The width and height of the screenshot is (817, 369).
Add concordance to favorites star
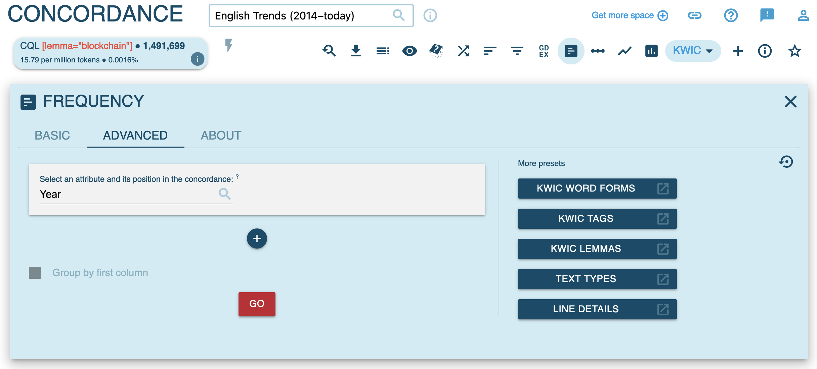794,51
